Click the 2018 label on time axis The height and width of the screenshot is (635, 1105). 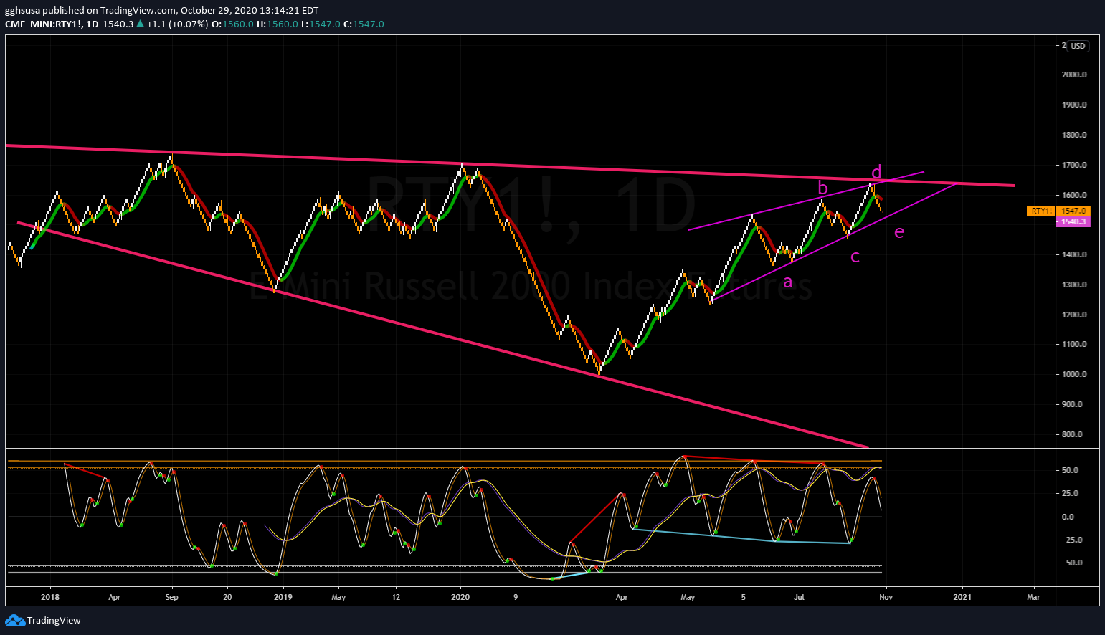pyautogui.click(x=50, y=596)
